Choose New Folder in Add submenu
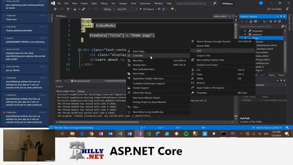Screen dimensions: 293x165 click(158, 73)
